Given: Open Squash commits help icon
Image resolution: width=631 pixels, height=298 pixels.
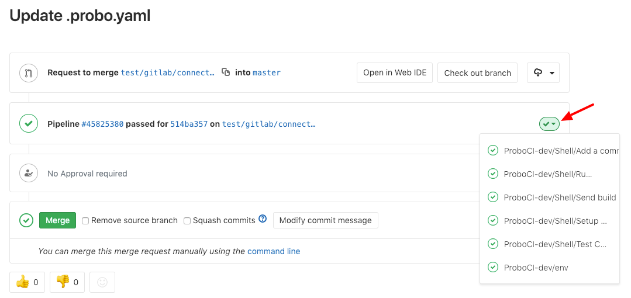Looking at the screenshot, I should pyautogui.click(x=263, y=219).
